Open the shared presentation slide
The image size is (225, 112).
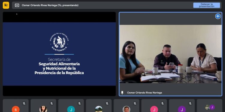click(59, 54)
